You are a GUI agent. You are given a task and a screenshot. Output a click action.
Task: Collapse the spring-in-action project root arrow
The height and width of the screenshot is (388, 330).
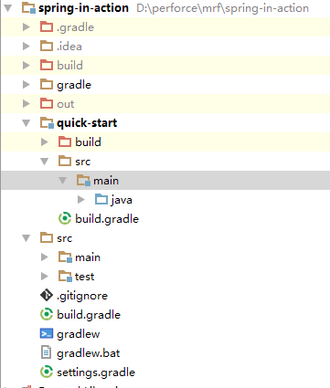[x=8, y=8]
